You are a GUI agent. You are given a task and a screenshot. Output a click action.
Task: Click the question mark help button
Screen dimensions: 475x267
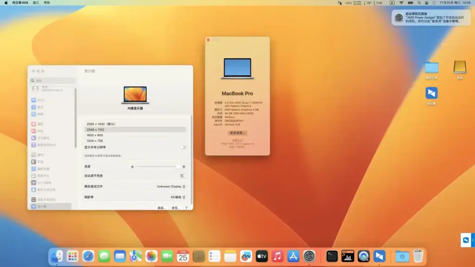click(x=186, y=208)
